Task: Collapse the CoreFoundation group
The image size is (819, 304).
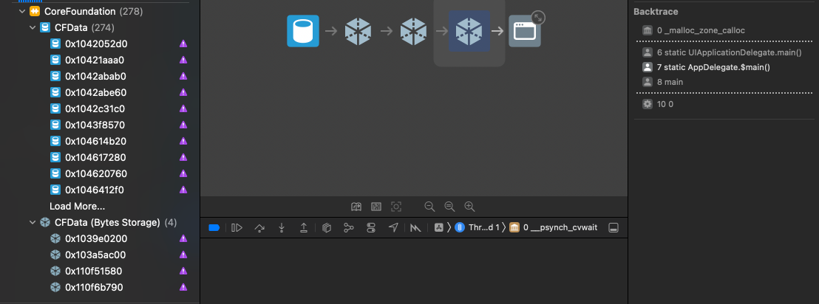Action: [22, 12]
